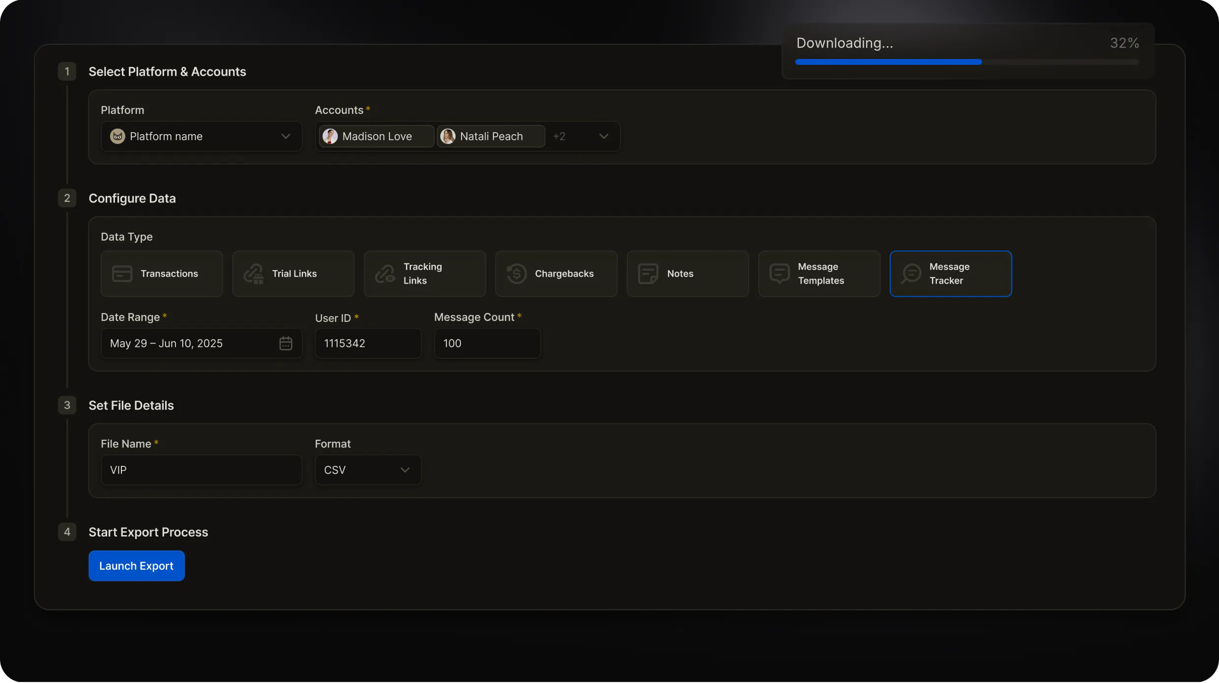Click the 32% download percentage
Image resolution: width=1219 pixels, height=683 pixels.
click(1125, 43)
